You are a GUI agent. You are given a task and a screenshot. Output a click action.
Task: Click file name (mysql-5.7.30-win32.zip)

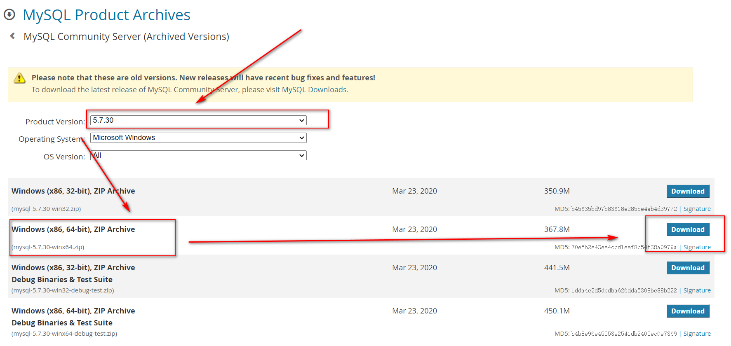coord(46,209)
